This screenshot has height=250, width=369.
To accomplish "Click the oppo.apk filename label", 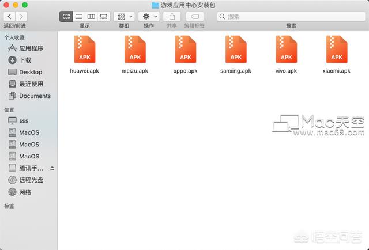I will click(x=186, y=71).
